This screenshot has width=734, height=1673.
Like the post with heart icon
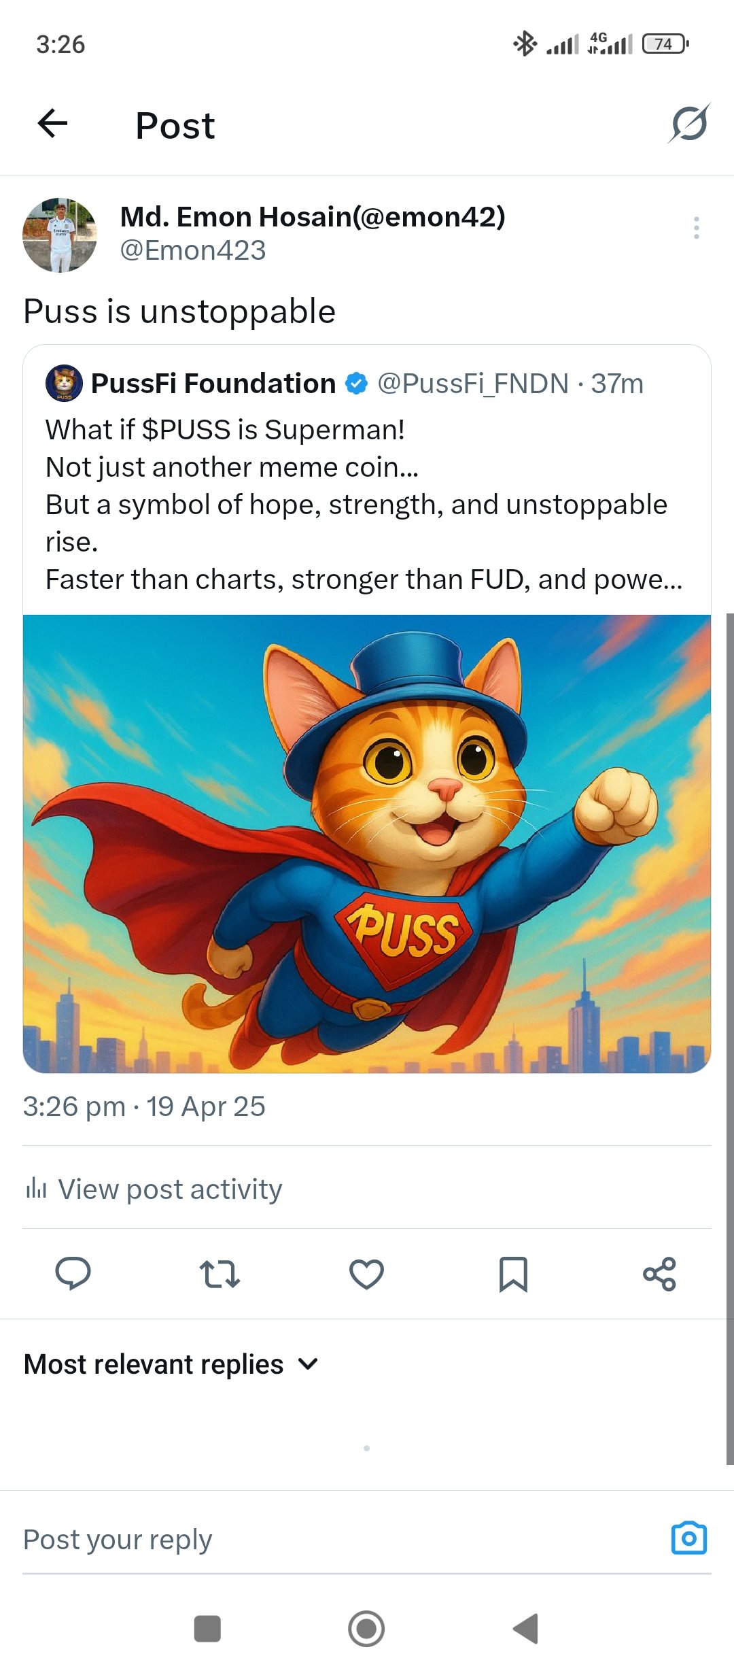pos(366,1274)
